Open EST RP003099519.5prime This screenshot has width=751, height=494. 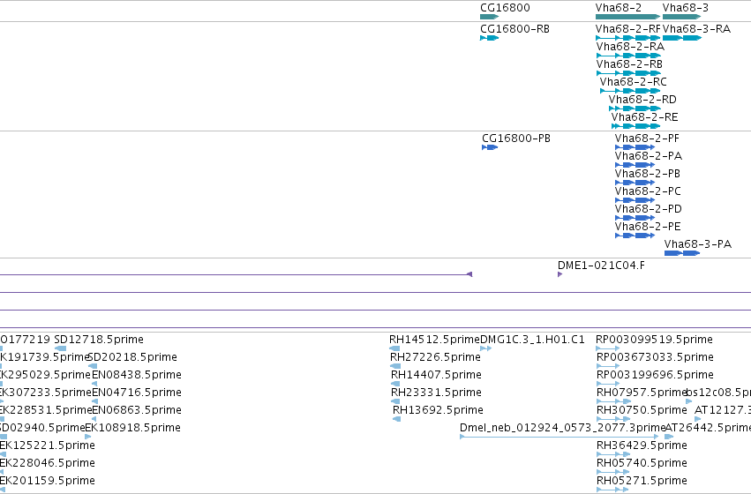pos(654,340)
